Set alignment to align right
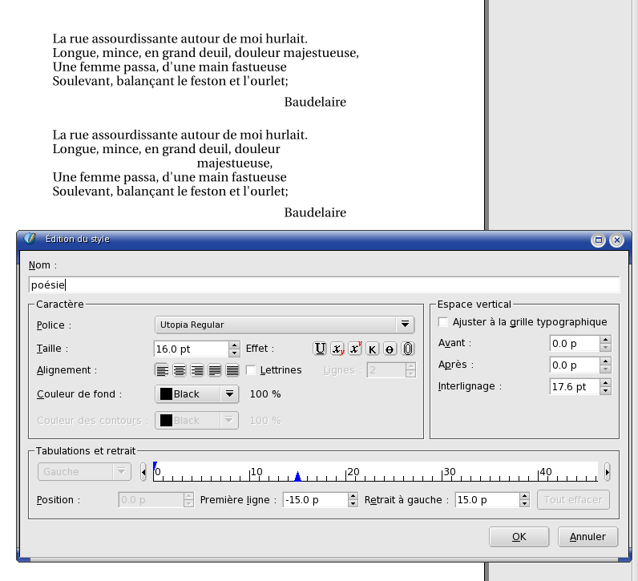 tap(197, 370)
